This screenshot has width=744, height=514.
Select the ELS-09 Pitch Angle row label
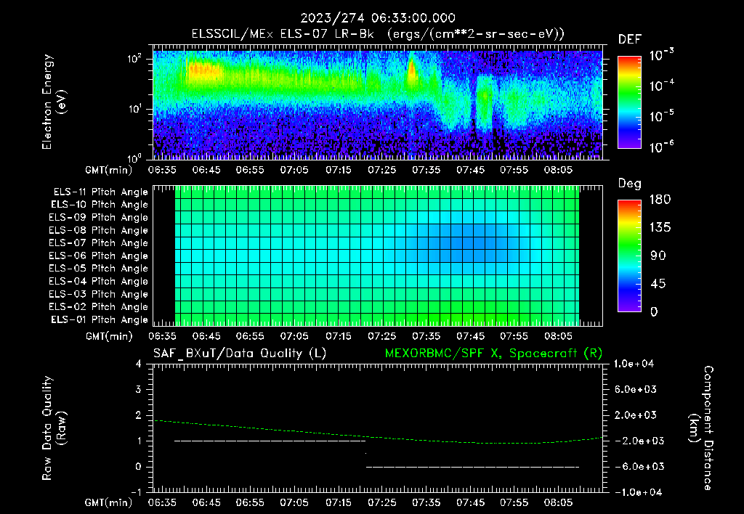[99, 218]
